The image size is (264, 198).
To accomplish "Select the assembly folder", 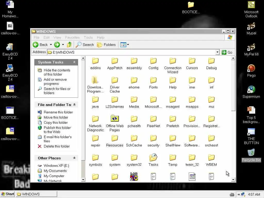I will pyautogui.click(x=134, y=63).
